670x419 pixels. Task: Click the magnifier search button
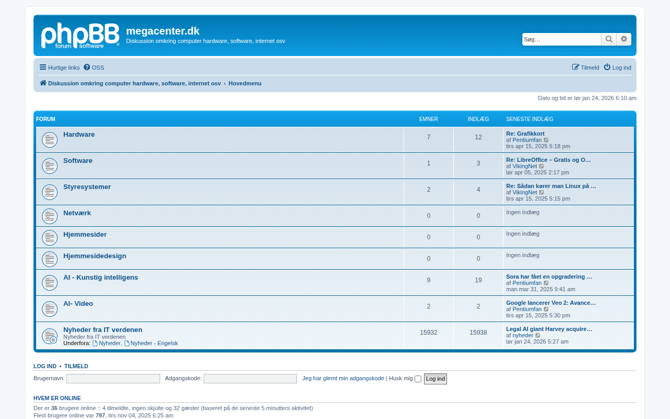pyautogui.click(x=609, y=39)
